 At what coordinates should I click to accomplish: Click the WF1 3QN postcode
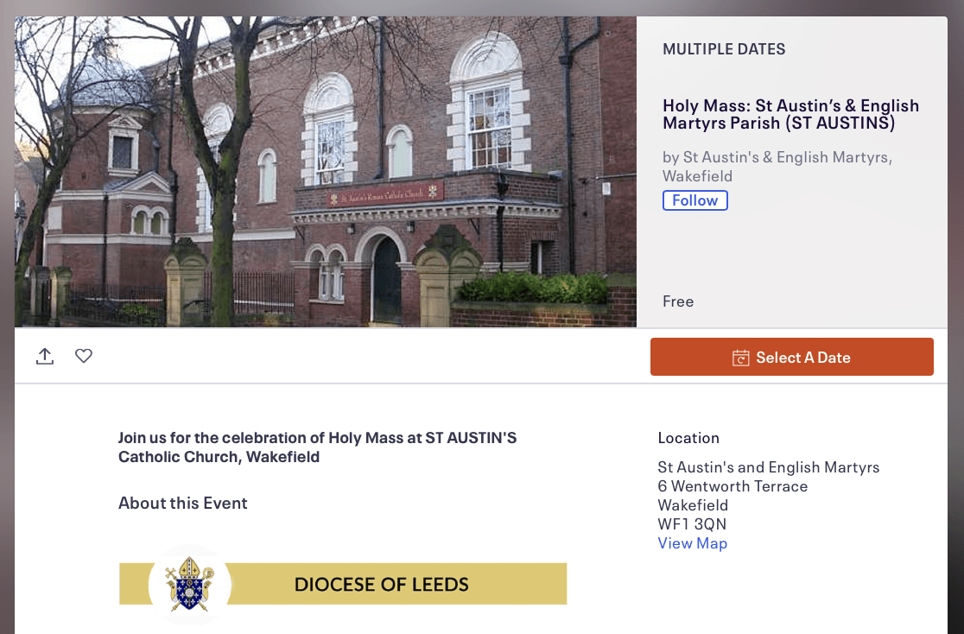click(x=692, y=524)
